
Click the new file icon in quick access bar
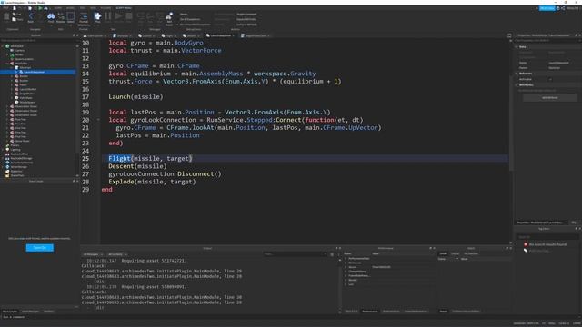click(x=15, y=8)
